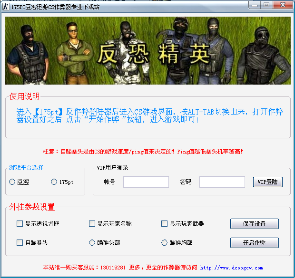Click the 密码 password input field
295x278 pixels.
(222, 182)
